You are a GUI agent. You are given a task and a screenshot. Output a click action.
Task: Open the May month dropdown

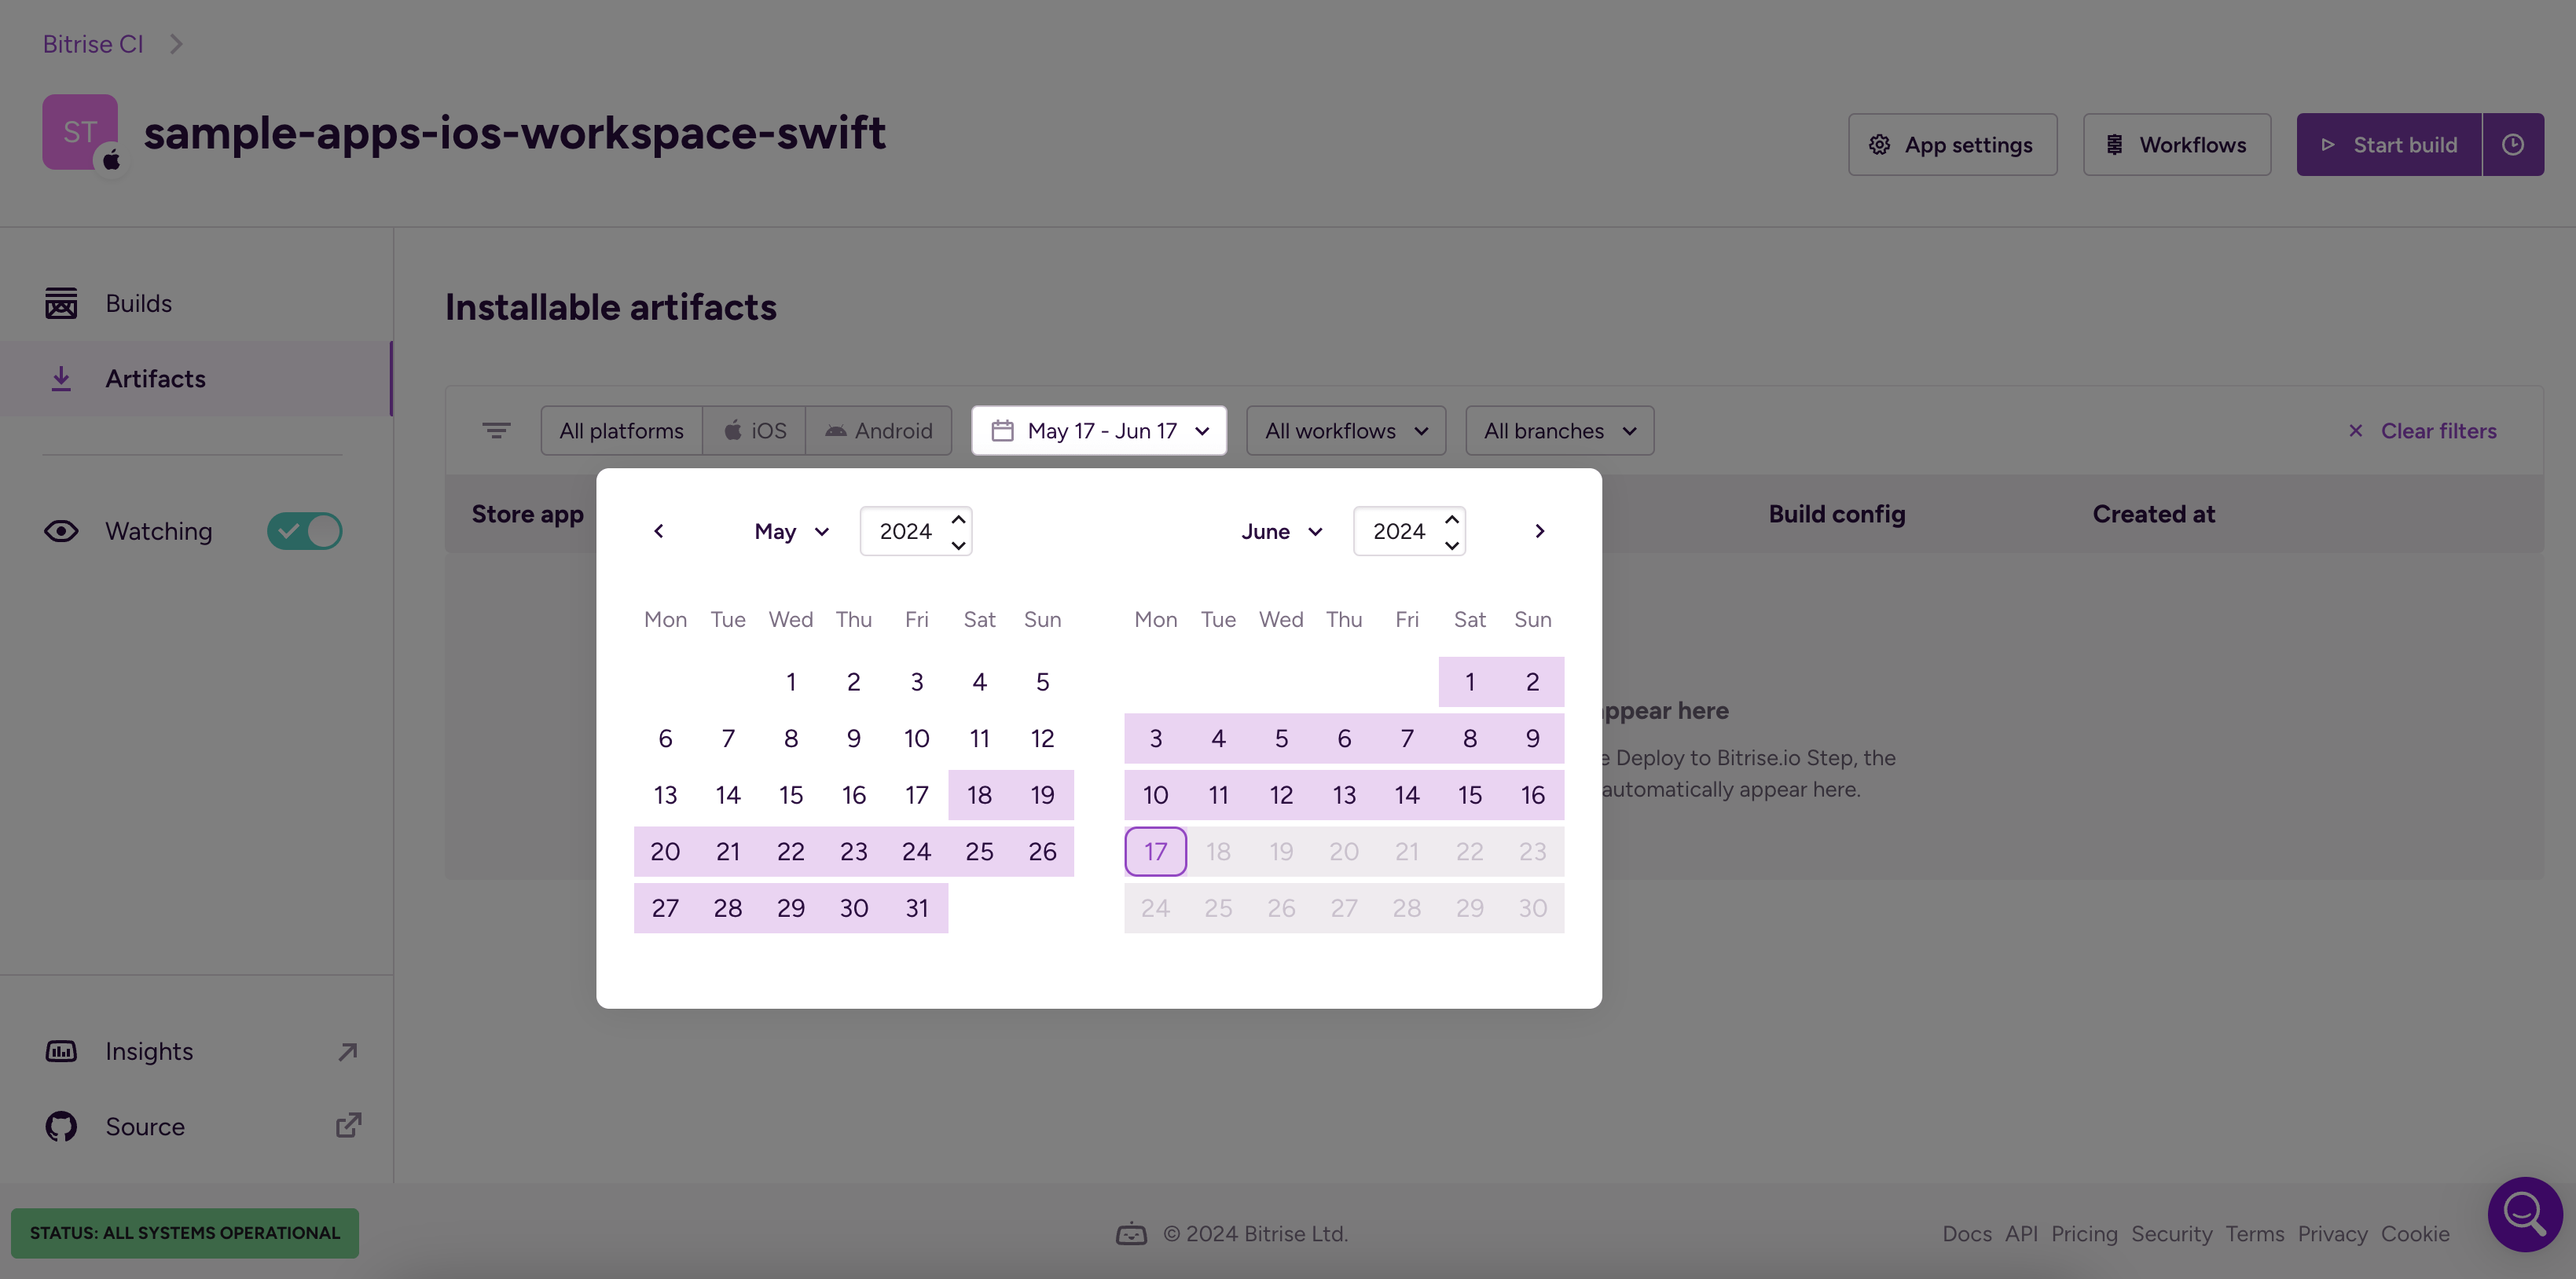coord(791,531)
